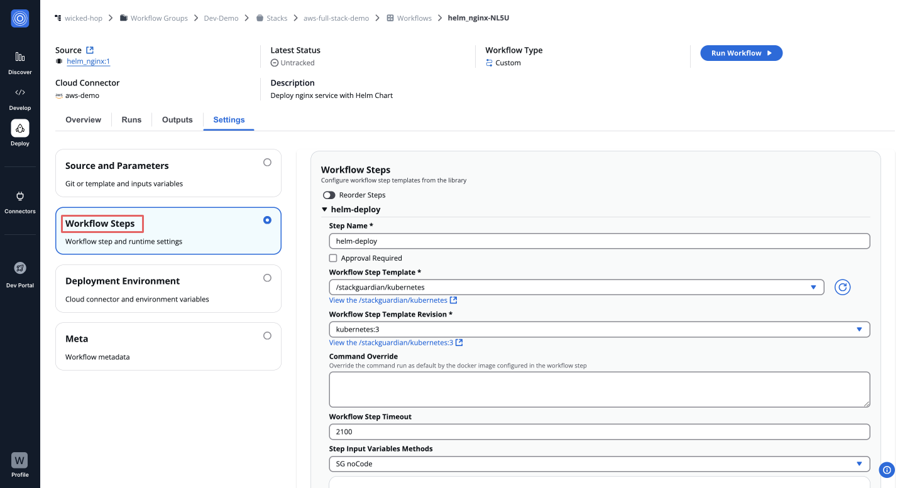Click the refresh icon beside Workflow Step Template
The image size is (905, 488).
(x=842, y=287)
